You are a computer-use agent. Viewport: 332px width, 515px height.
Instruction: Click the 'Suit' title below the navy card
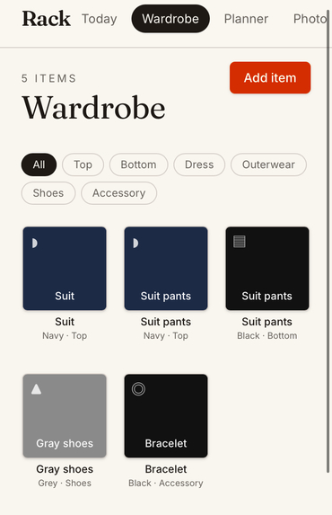pos(65,322)
